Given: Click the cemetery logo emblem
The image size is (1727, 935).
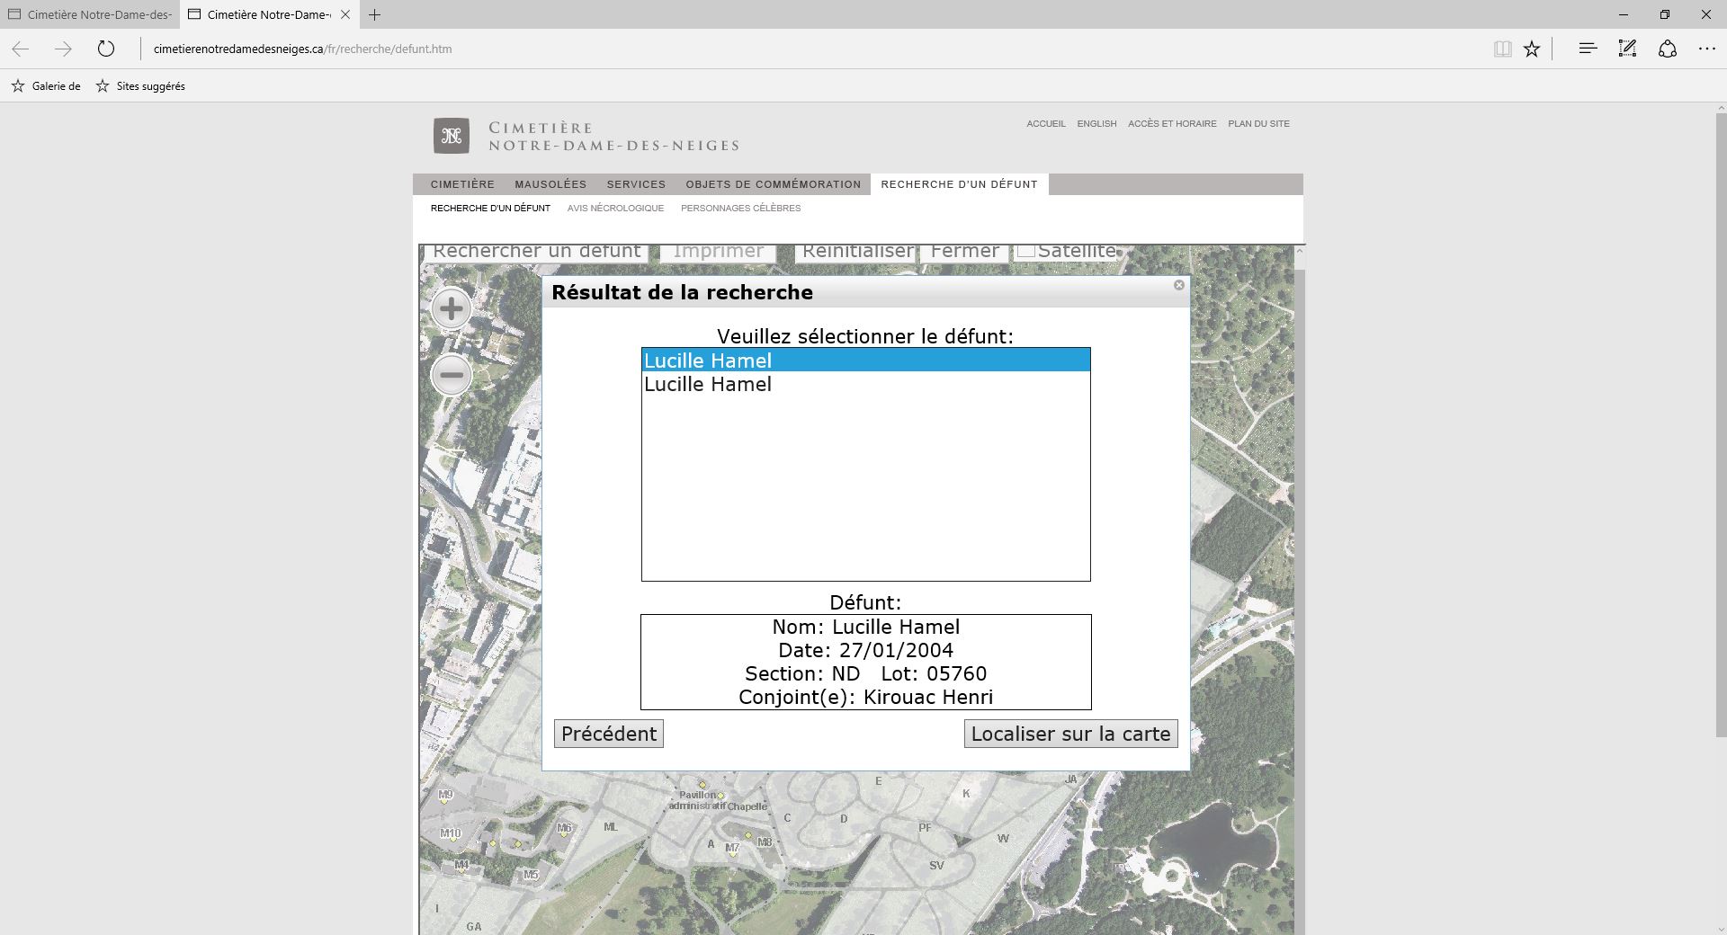Looking at the screenshot, I should (452, 136).
